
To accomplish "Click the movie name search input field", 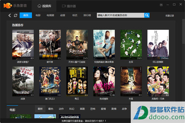I will click(x=121, y=15).
